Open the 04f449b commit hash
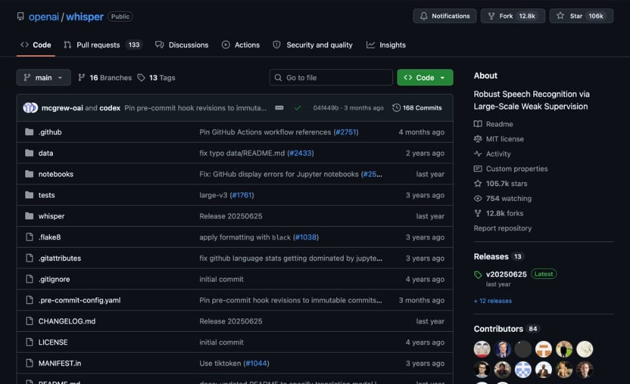 tap(326, 108)
